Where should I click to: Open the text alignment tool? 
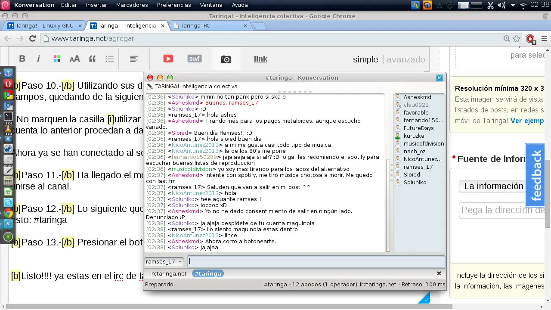click(134, 59)
